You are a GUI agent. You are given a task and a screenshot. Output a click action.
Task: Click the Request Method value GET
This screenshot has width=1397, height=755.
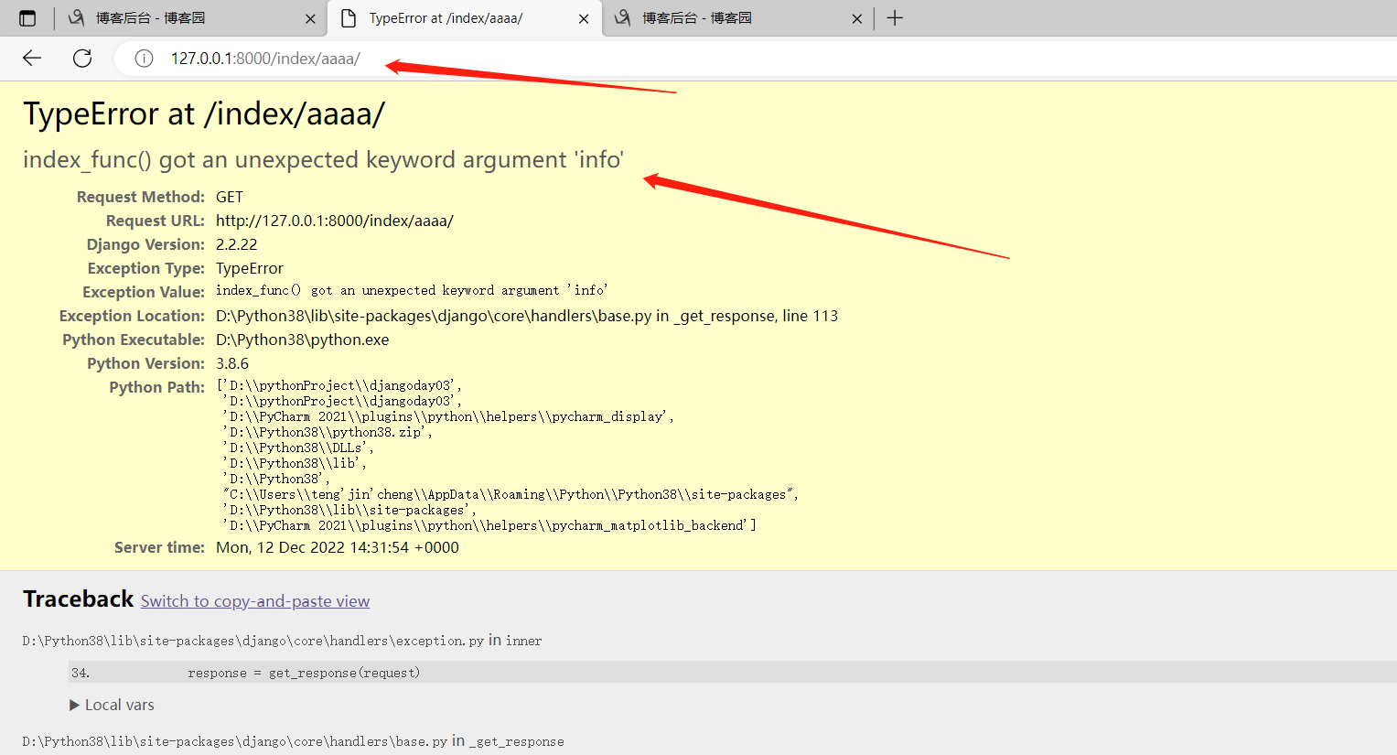(x=230, y=197)
